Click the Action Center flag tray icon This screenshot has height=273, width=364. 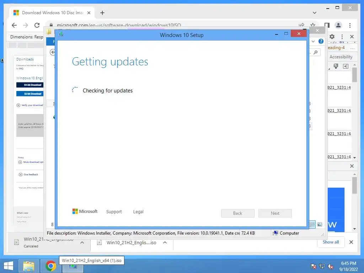pyautogui.click(x=313, y=266)
